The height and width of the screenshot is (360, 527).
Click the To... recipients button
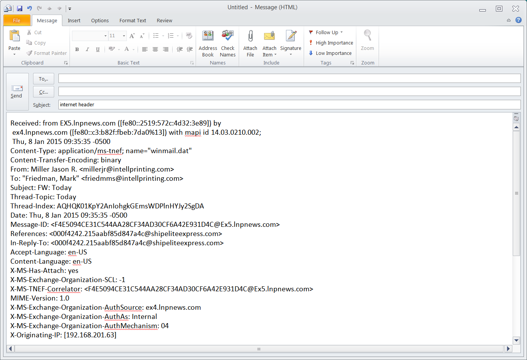[x=43, y=79]
